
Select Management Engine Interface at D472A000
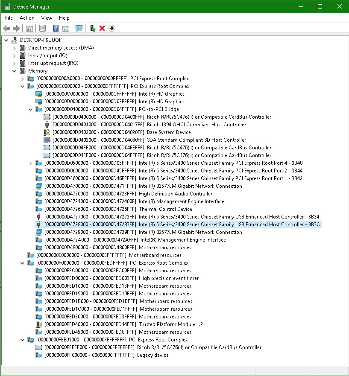click(x=135, y=240)
